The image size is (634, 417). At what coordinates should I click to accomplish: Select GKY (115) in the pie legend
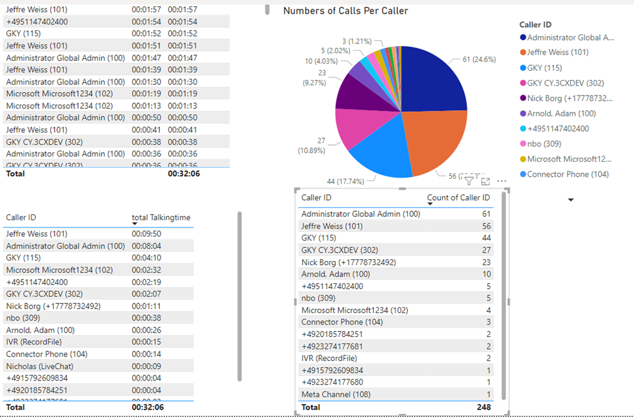click(x=546, y=68)
